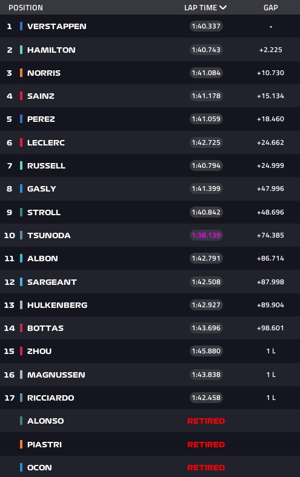The height and width of the screenshot is (477, 300).
Task: Sort by the GAP column header
Action: click(x=270, y=8)
